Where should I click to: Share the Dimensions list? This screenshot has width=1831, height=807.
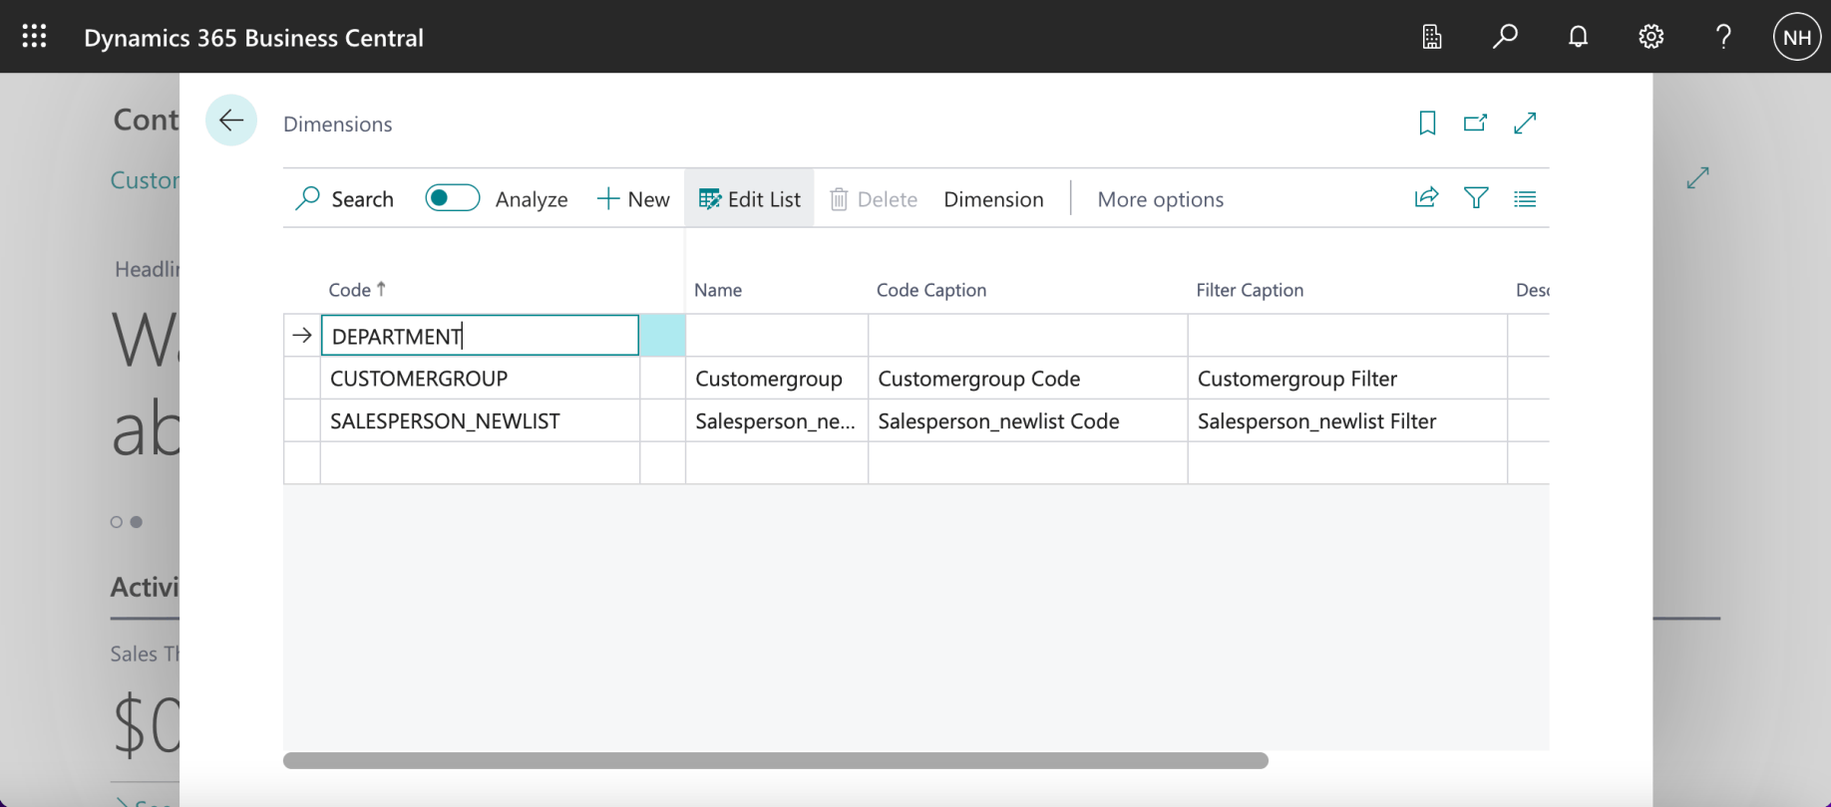click(1426, 198)
